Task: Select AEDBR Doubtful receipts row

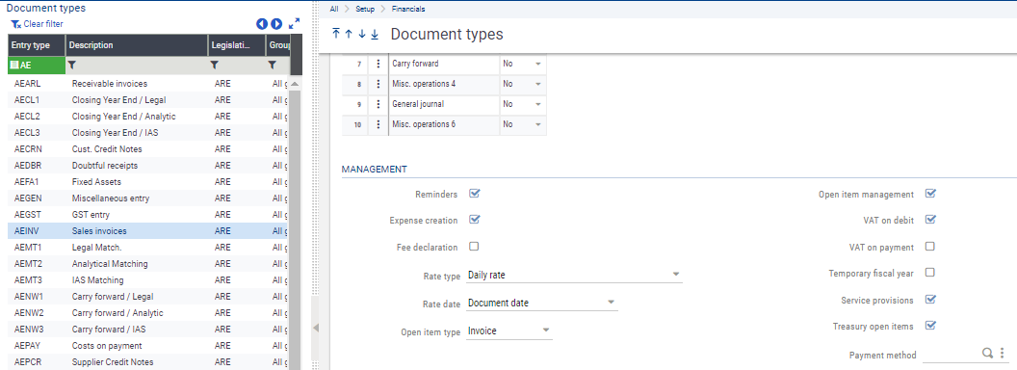Action: pyautogui.click(x=148, y=166)
